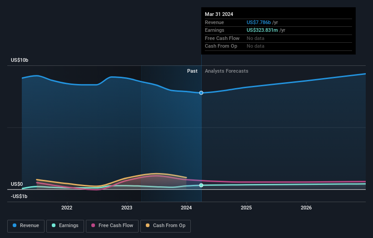Click the Cash From Op row in tooltip

(279, 46)
